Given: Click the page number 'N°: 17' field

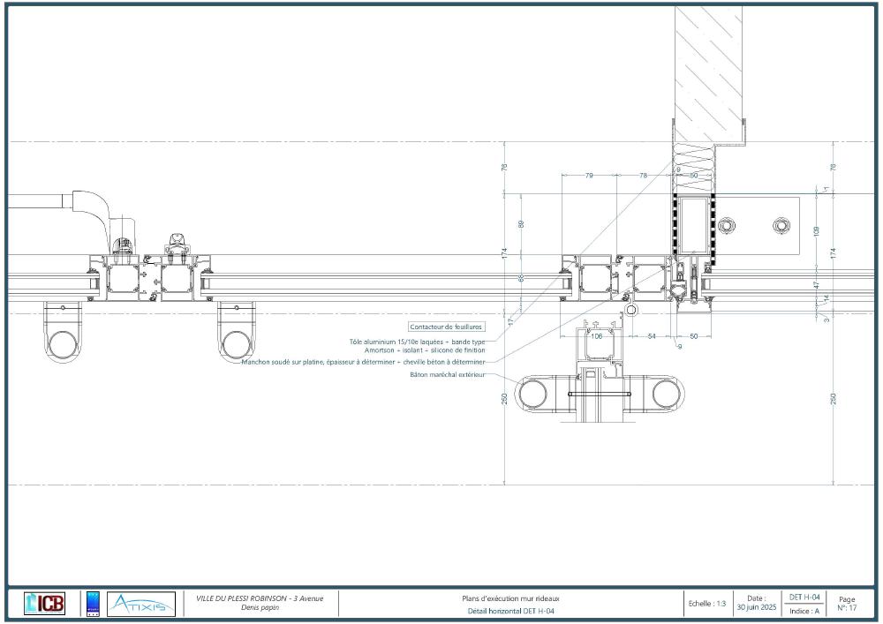Looking at the screenshot, I should [846, 604].
